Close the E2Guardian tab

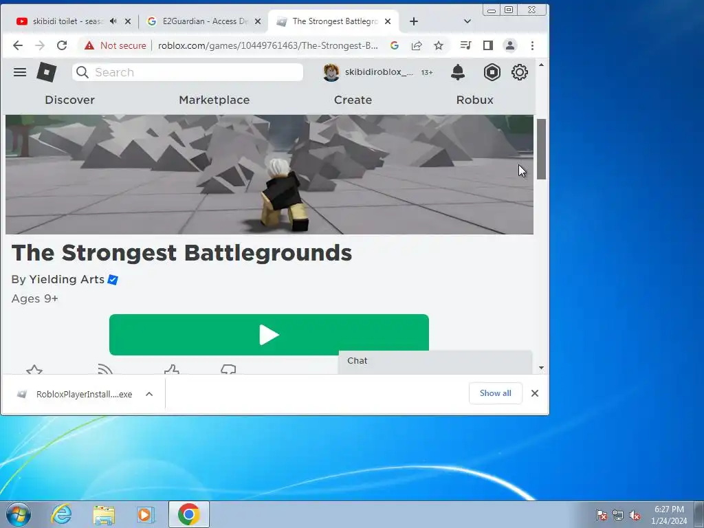click(258, 21)
